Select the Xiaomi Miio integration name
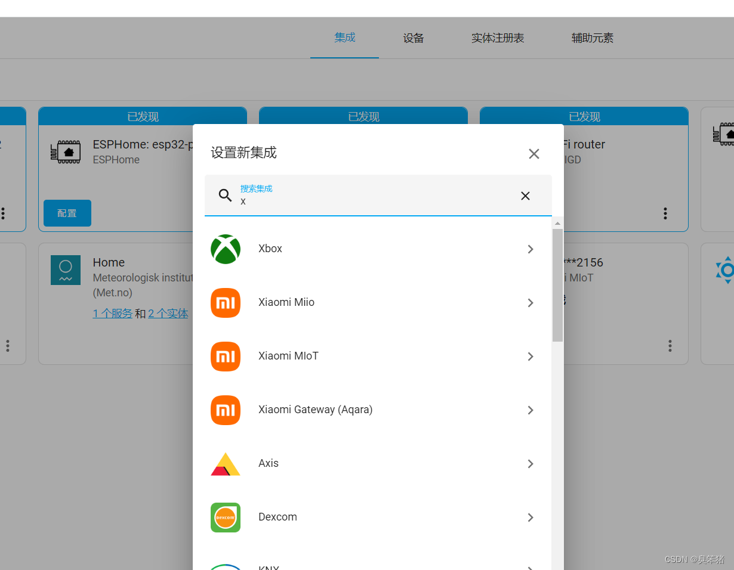The height and width of the screenshot is (570, 734). (286, 302)
